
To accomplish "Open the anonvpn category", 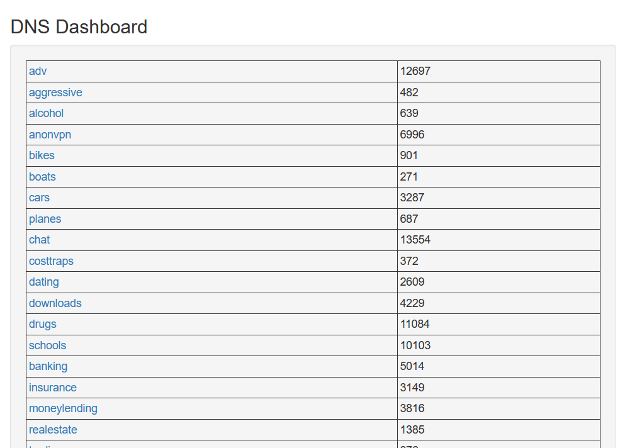I will tap(50, 135).
